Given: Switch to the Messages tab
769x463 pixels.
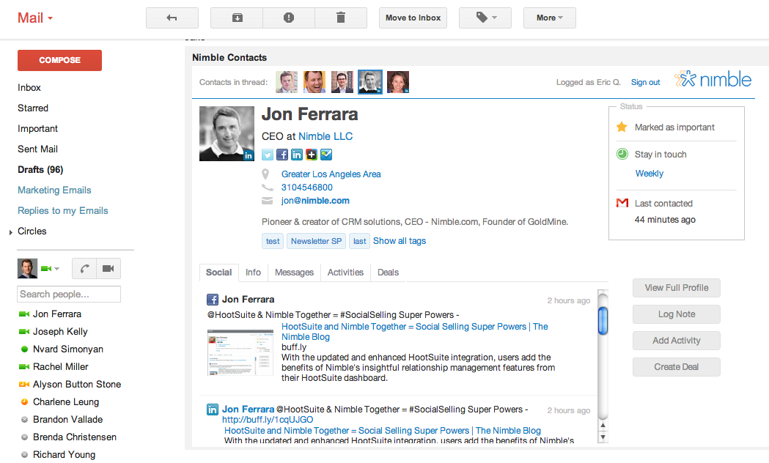Looking at the screenshot, I should (x=294, y=273).
